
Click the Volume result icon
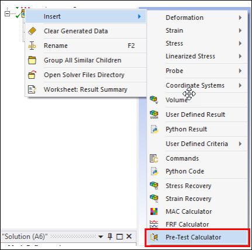coord(154,100)
